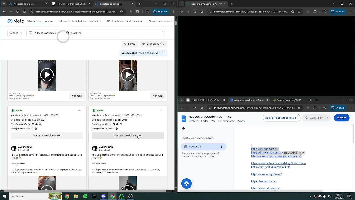Open the España country dropdown
Viewport: 355px width, 200px height.
point(16,33)
